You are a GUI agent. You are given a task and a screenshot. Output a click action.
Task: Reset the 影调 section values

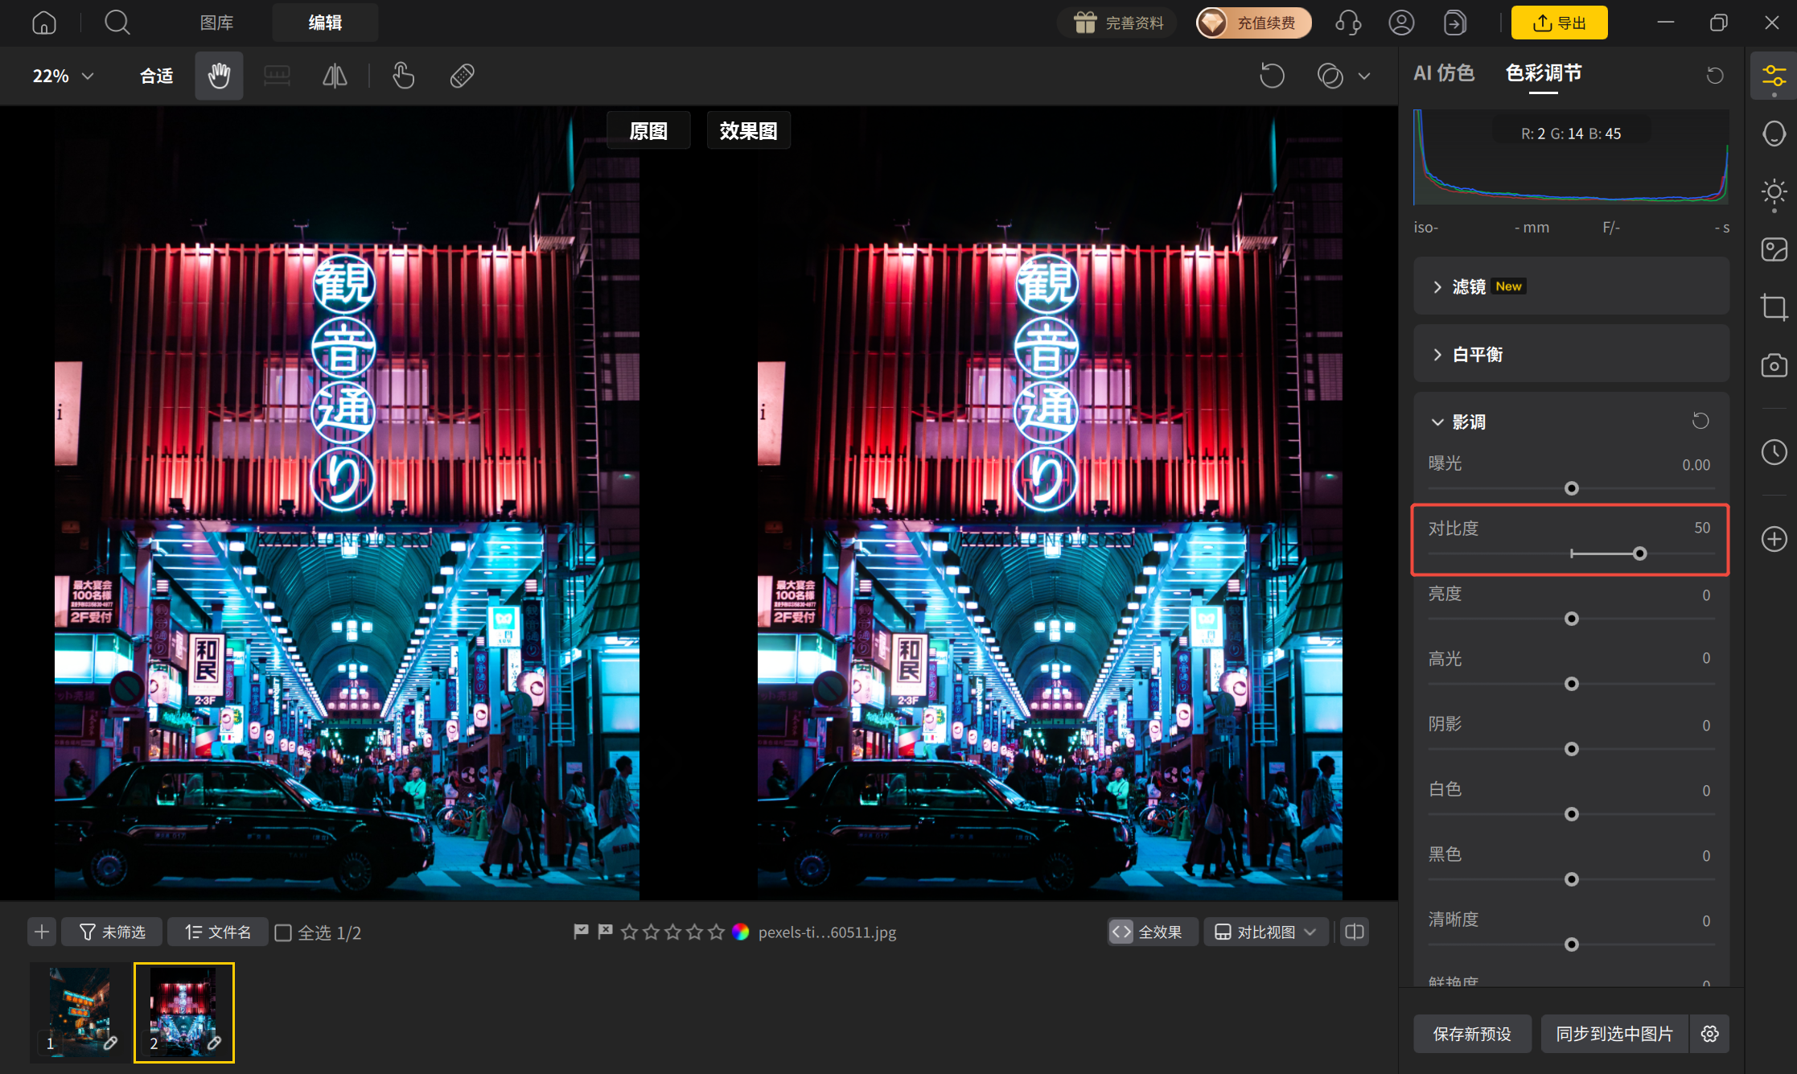pos(1700,421)
